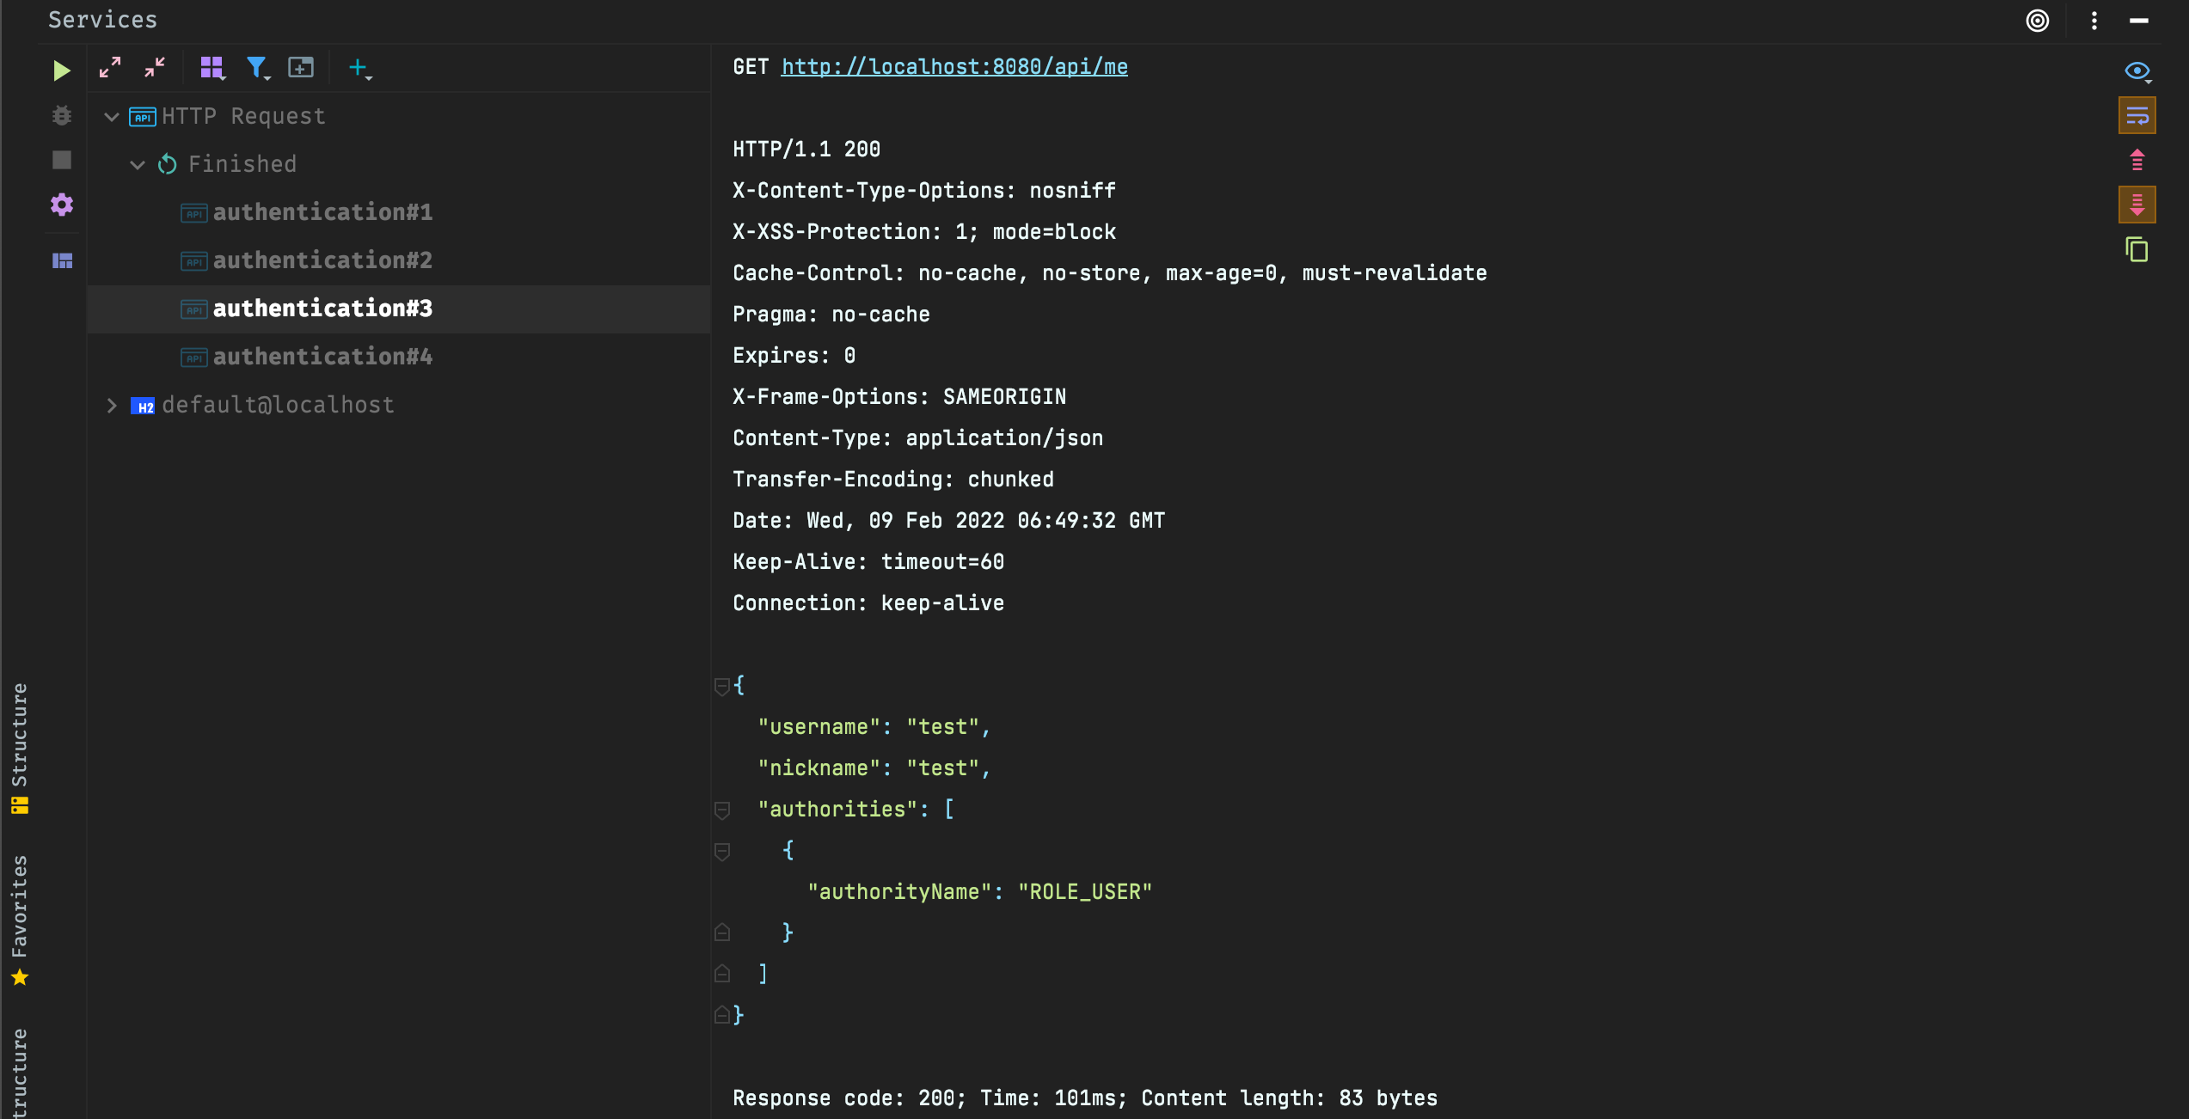
Task: Click the green Run button
Action: click(x=61, y=70)
